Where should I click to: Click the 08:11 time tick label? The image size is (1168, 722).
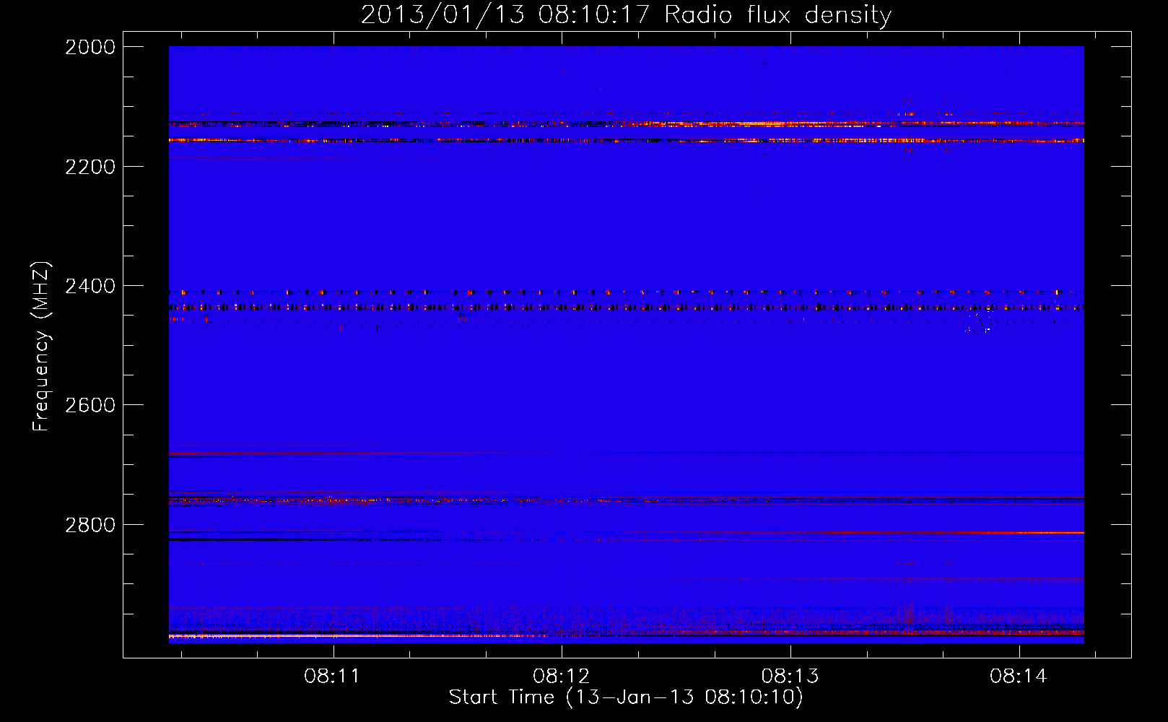tap(332, 677)
